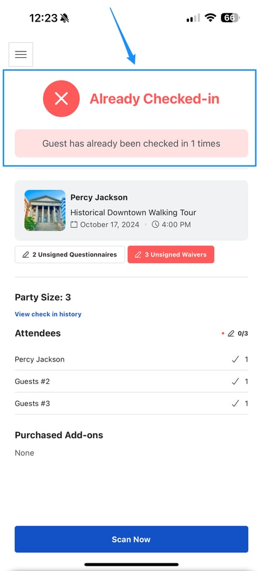Tap the Wi-Fi status icon
Viewport: 263px width, 571px height.
click(210, 18)
